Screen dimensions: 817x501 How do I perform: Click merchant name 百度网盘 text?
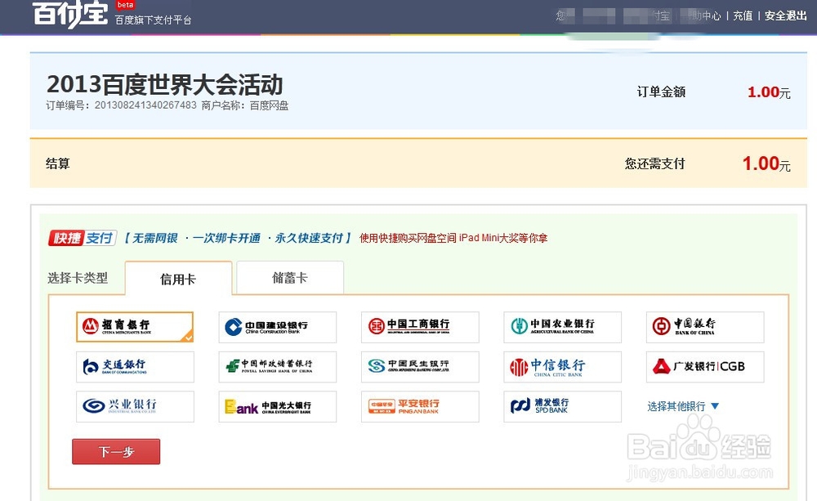pyautogui.click(x=269, y=105)
